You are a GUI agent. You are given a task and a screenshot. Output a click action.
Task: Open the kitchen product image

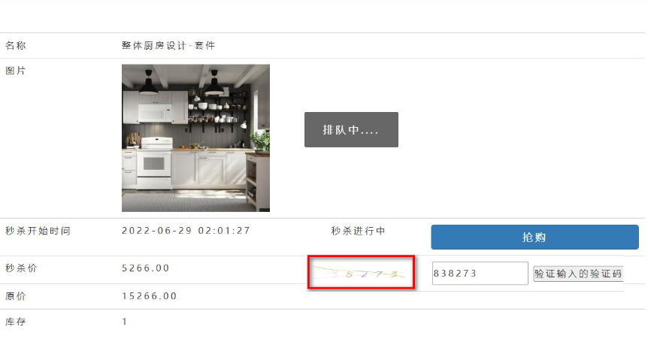[195, 138]
